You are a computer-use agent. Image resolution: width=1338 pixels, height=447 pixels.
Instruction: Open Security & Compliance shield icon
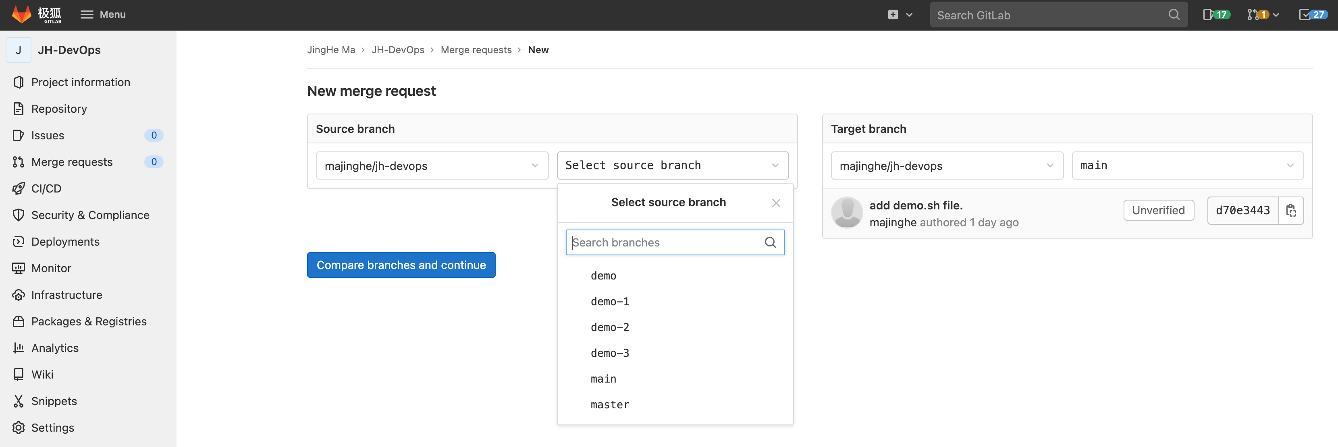(x=19, y=215)
